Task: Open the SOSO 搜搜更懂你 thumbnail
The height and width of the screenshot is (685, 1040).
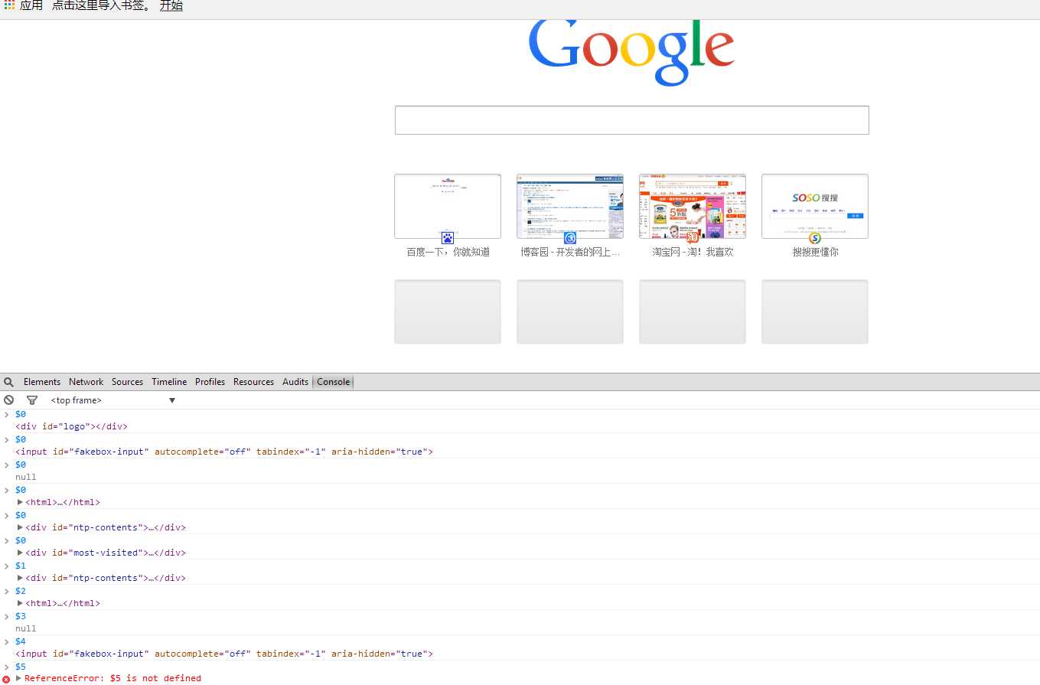Action: click(x=815, y=206)
